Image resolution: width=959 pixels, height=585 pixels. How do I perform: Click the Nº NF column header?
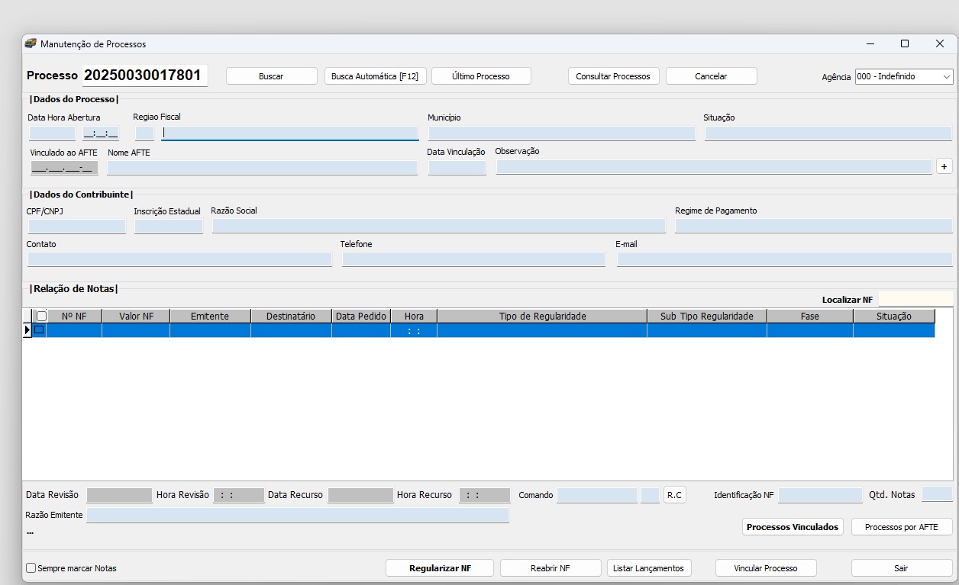click(74, 316)
